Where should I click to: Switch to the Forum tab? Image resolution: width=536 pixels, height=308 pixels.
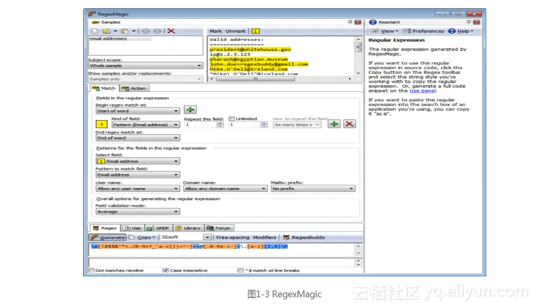(x=219, y=227)
